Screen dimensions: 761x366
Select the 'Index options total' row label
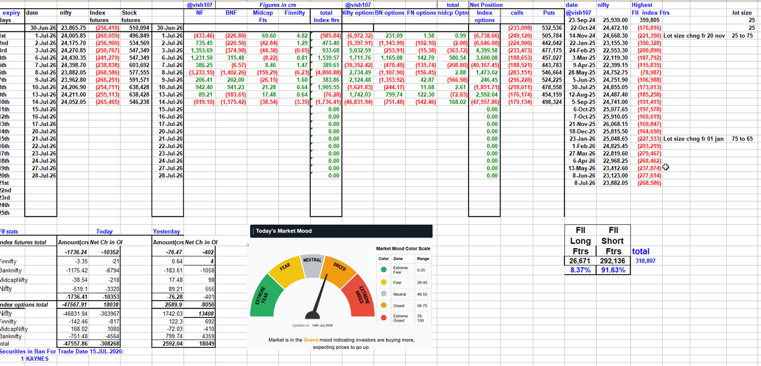(x=23, y=305)
